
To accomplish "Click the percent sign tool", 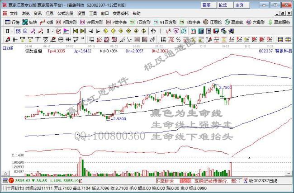I will pos(179,39).
